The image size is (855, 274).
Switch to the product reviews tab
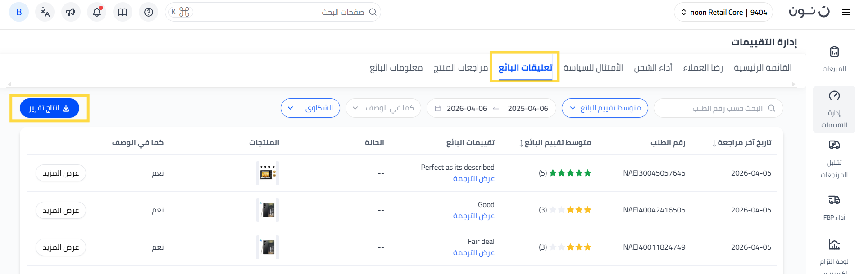[x=460, y=68]
